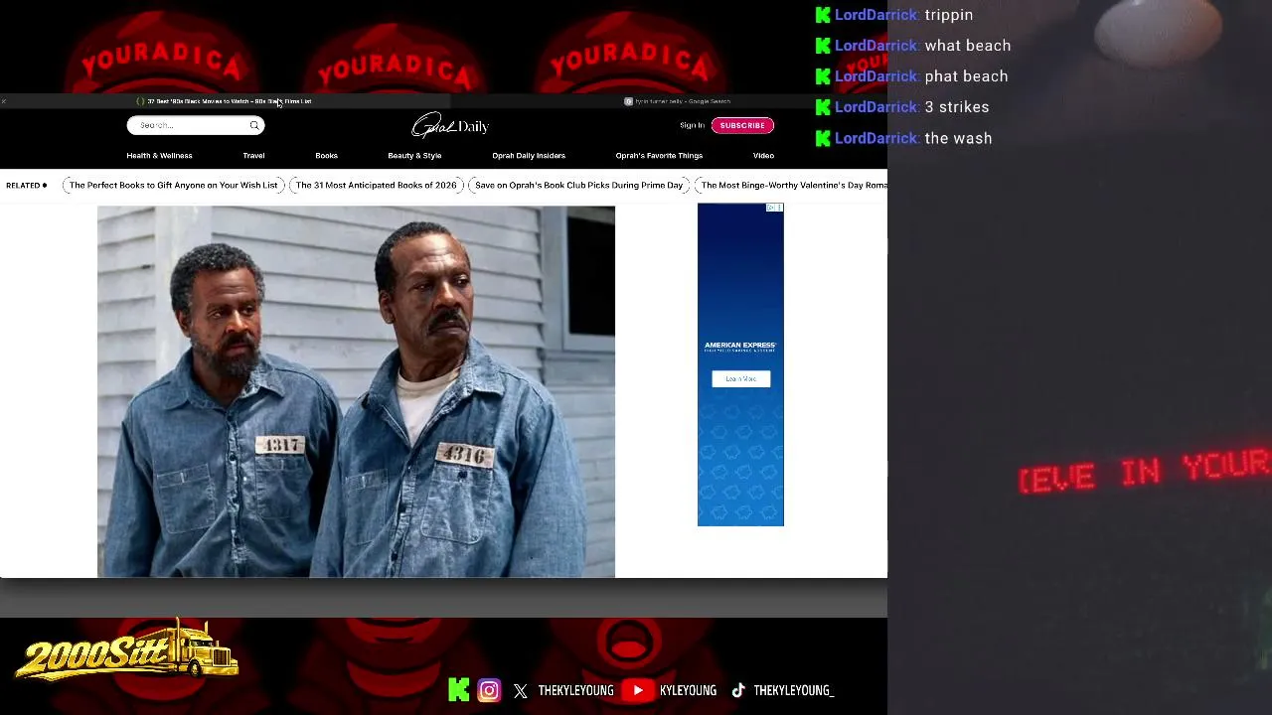The height and width of the screenshot is (715, 1272).
Task: Open the Video section
Action: pyautogui.click(x=763, y=156)
